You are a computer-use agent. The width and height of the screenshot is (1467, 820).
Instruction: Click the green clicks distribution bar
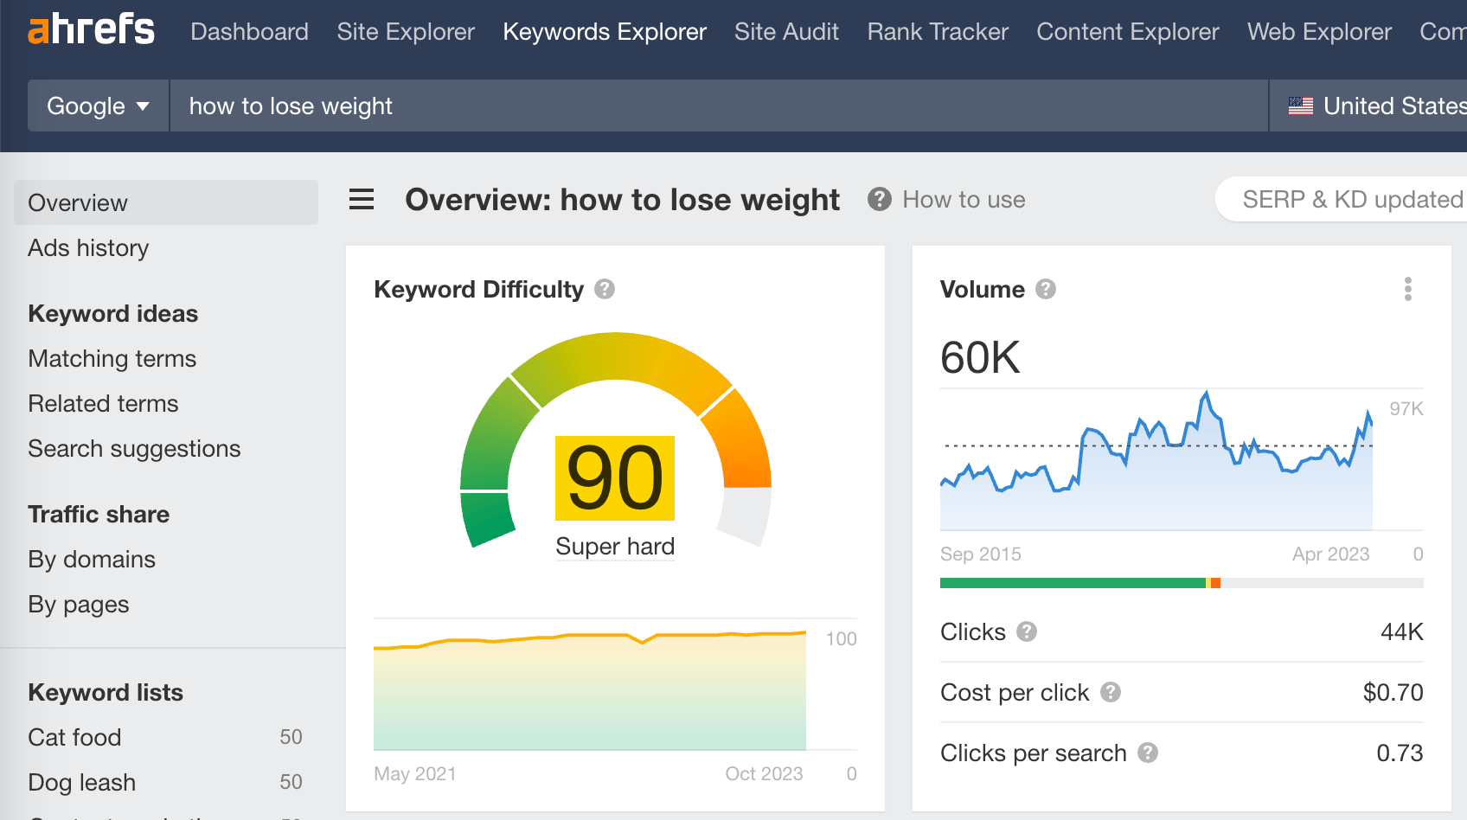[1073, 583]
